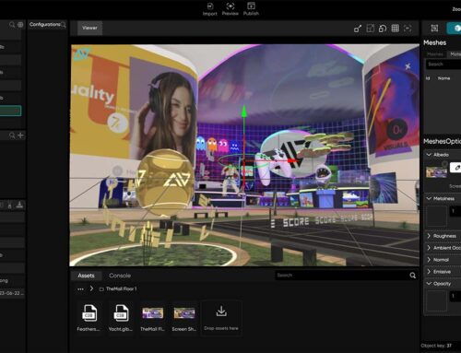The height and width of the screenshot is (353, 461).
Task: Switch to the Console tab
Action: click(120, 276)
